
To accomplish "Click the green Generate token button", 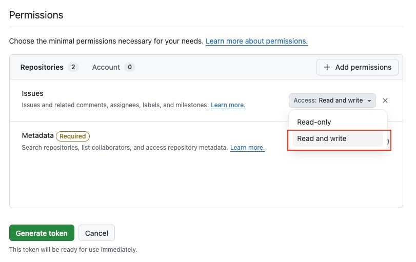I will pyautogui.click(x=42, y=233).
